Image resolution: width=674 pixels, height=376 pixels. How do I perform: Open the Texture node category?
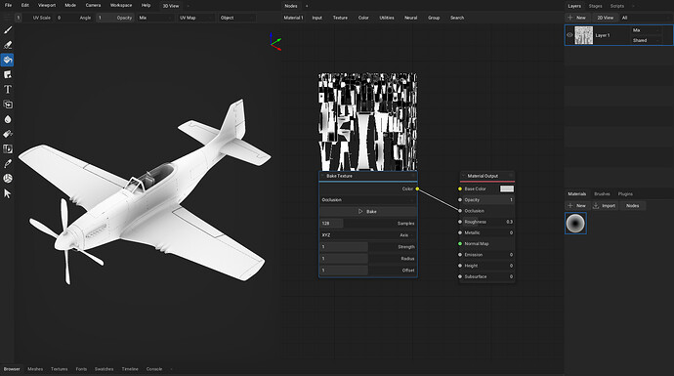coord(340,18)
